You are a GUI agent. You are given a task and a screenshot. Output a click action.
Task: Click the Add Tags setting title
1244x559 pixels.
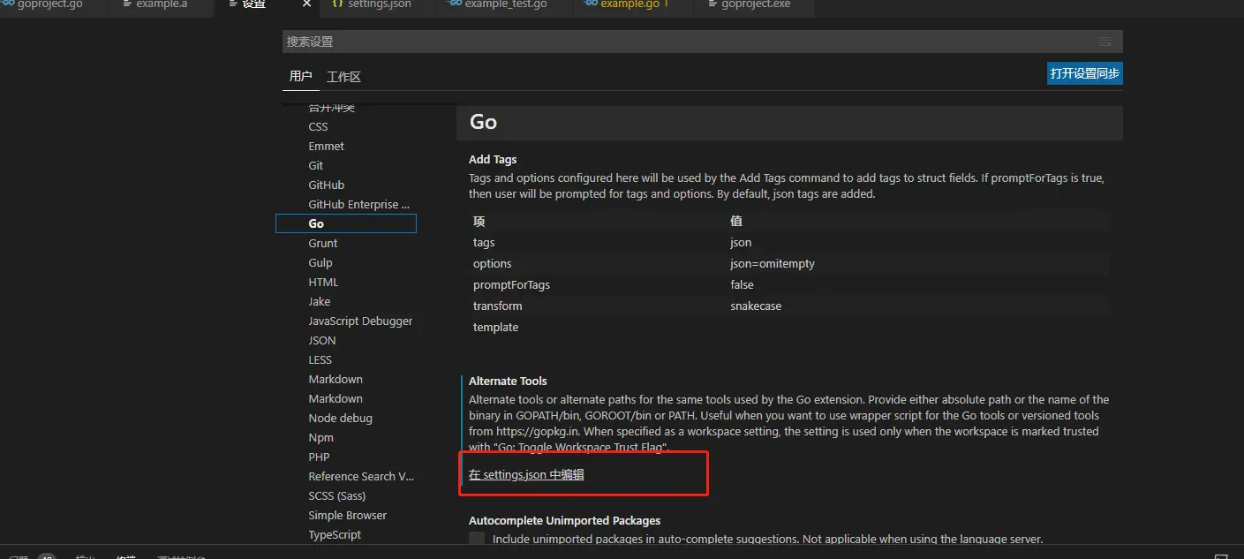pos(493,160)
